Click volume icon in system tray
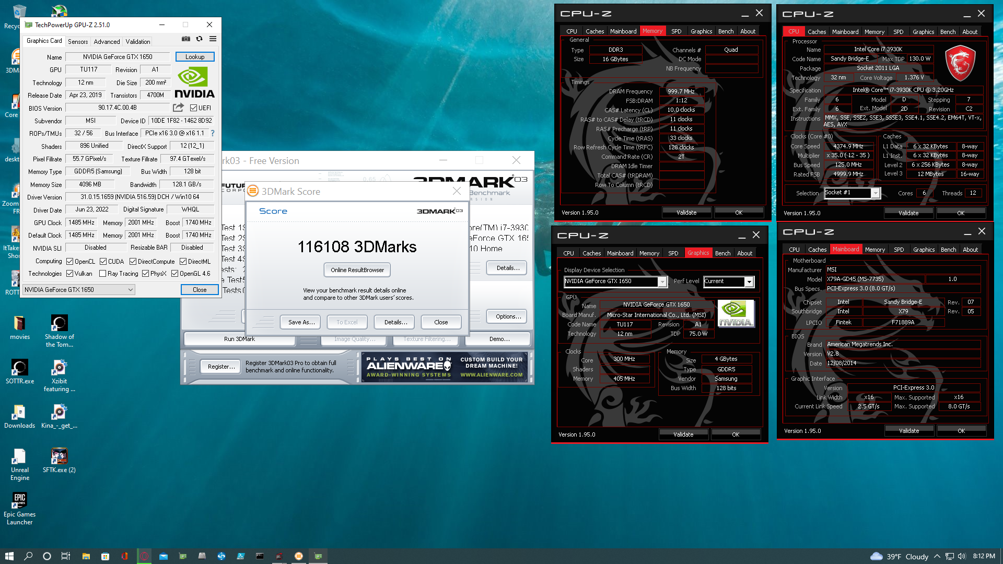 (x=962, y=556)
